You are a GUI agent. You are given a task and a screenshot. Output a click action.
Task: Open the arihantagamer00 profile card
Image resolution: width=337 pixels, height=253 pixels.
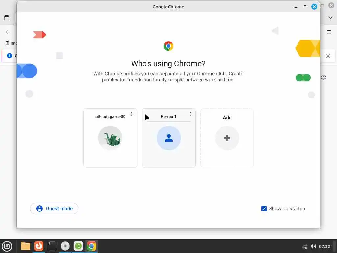110,138
